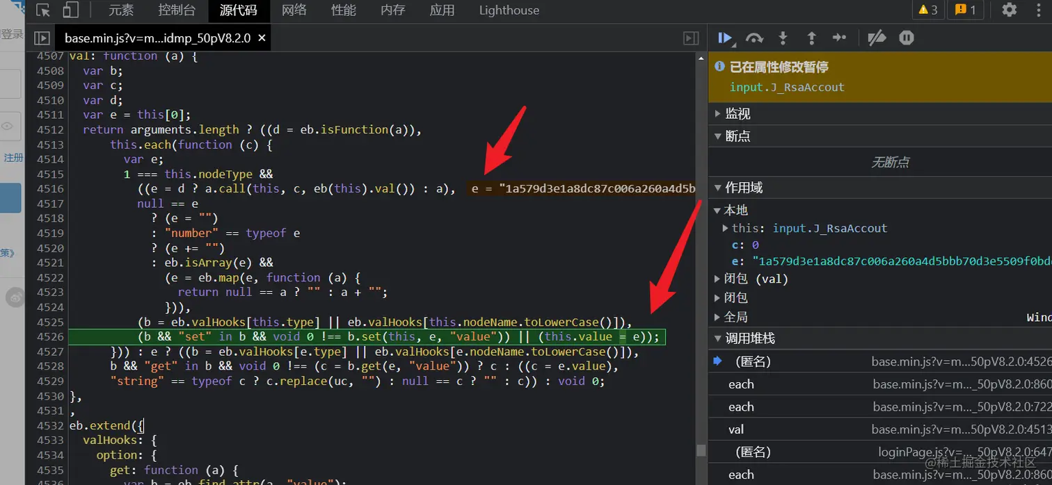This screenshot has height=485, width=1052.
Task: Click the 无断点 placeholder text
Action: [x=890, y=162]
